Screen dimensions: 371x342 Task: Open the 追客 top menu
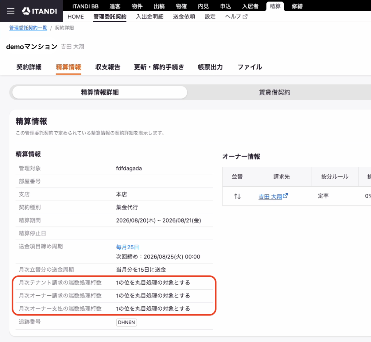[x=115, y=6]
